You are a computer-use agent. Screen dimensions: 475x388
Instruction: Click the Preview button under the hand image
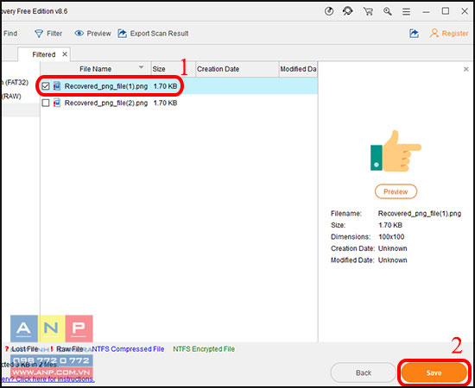pyautogui.click(x=396, y=191)
